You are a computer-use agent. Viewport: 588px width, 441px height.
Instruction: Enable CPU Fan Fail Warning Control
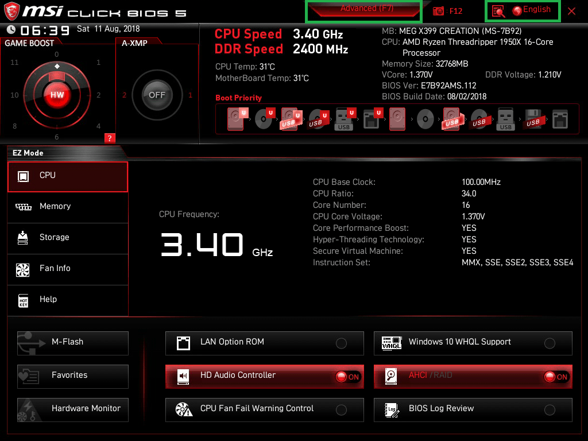click(264, 409)
